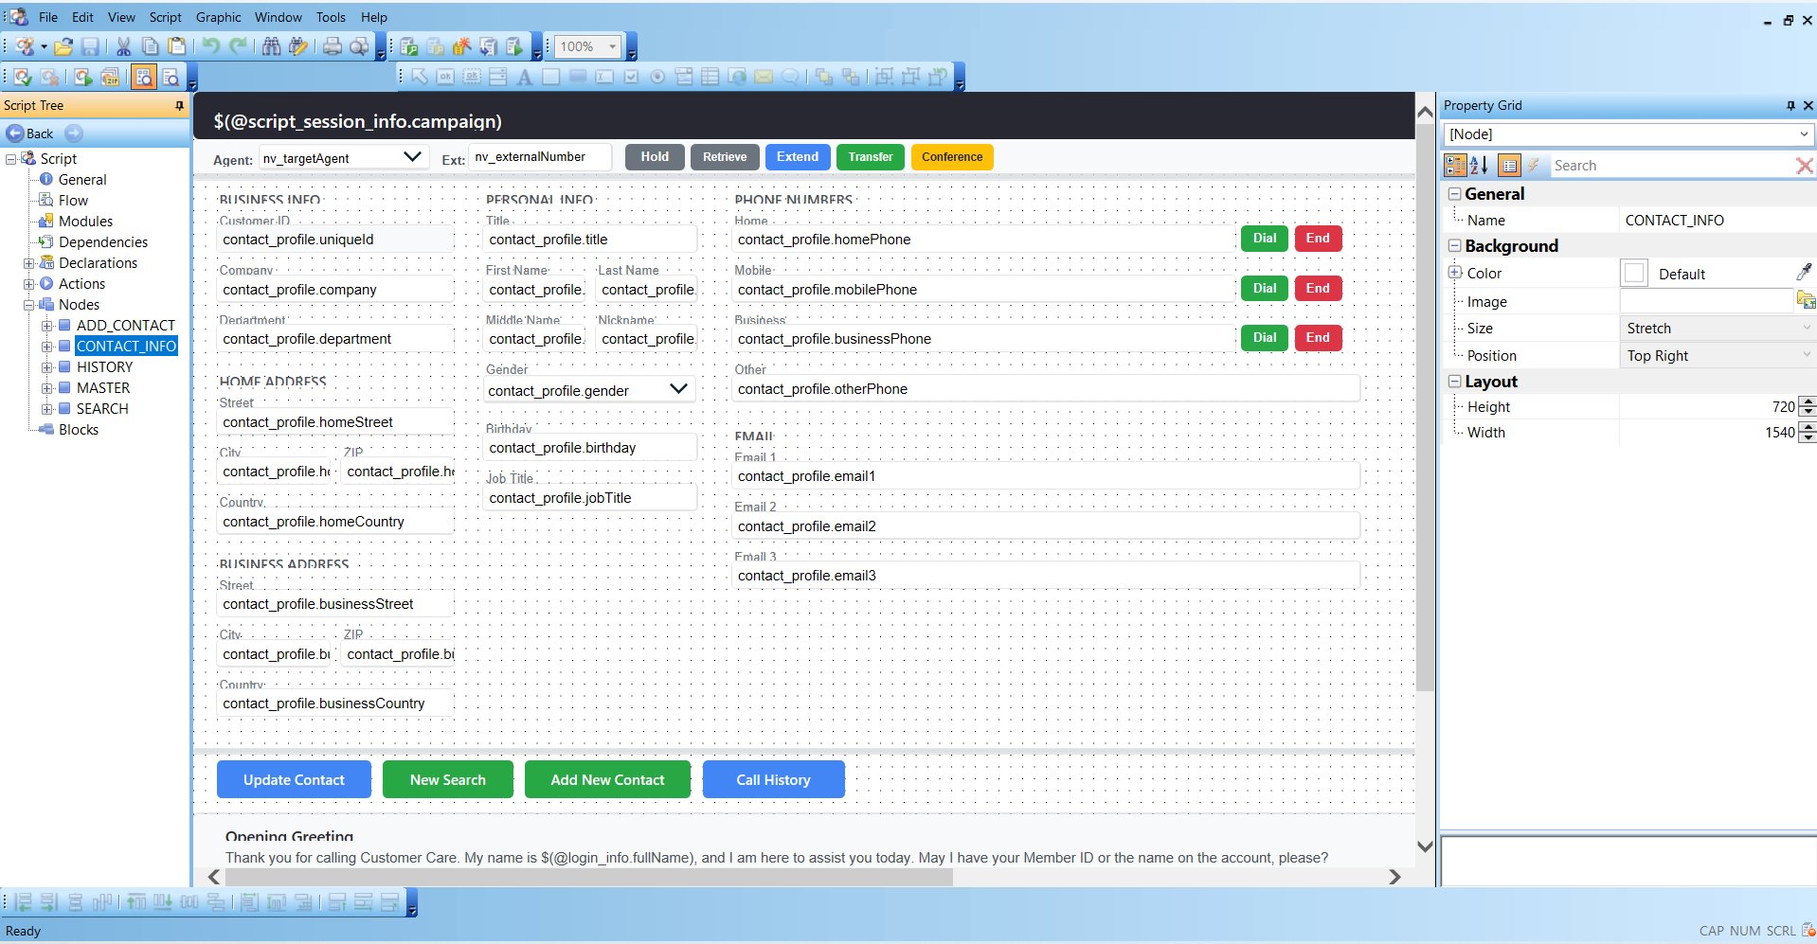Click the Update Contact button
This screenshot has width=1817, height=944.
pyautogui.click(x=294, y=779)
